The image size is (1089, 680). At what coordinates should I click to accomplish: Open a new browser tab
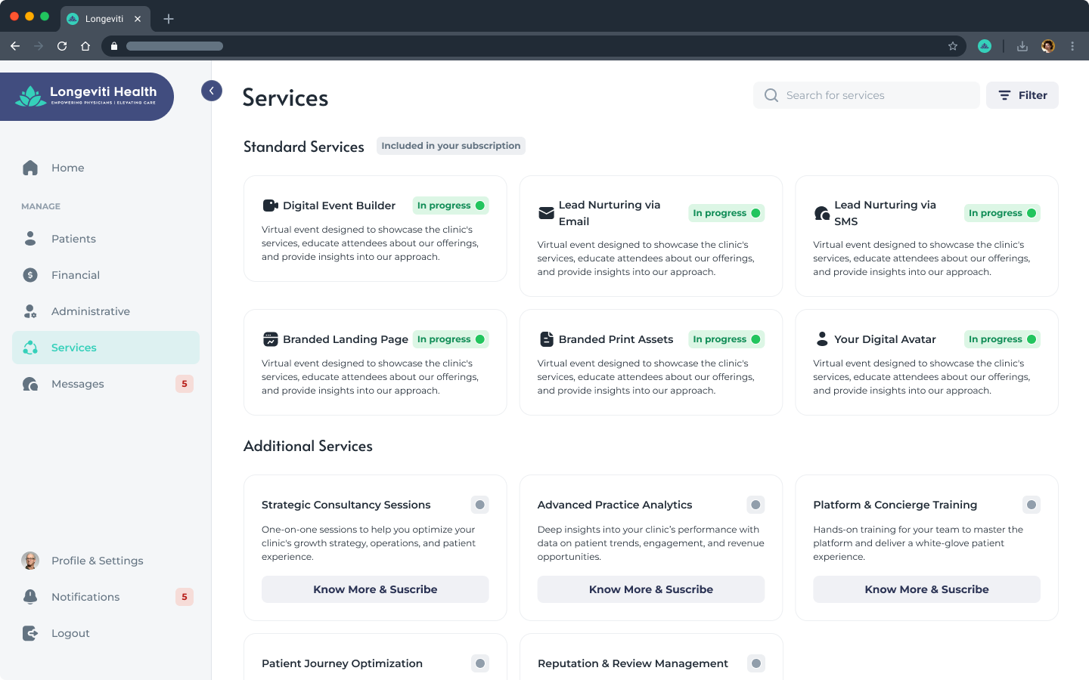(169, 19)
